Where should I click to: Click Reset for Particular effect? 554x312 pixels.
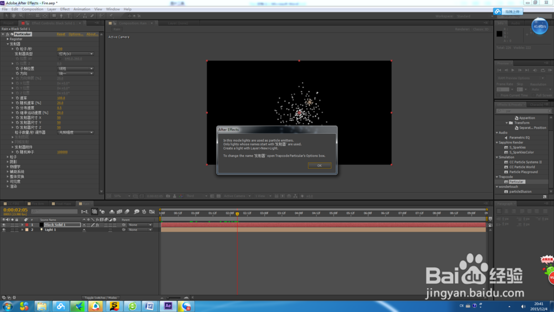tap(61, 34)
